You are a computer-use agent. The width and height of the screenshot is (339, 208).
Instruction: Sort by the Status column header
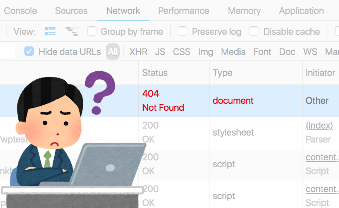pos(155,72)
